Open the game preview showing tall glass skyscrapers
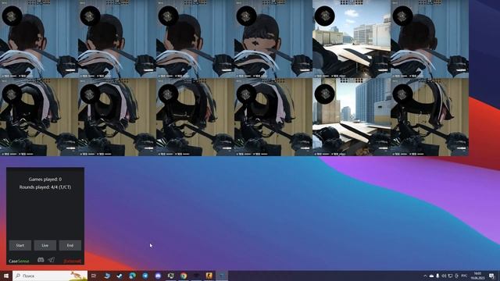500x281 pixels. [x=352, y=117]
